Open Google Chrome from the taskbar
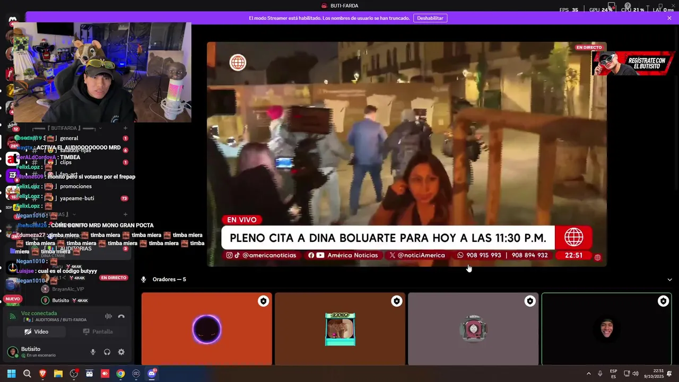The height and width of the screenshot is (382, 679). (120, 374)
